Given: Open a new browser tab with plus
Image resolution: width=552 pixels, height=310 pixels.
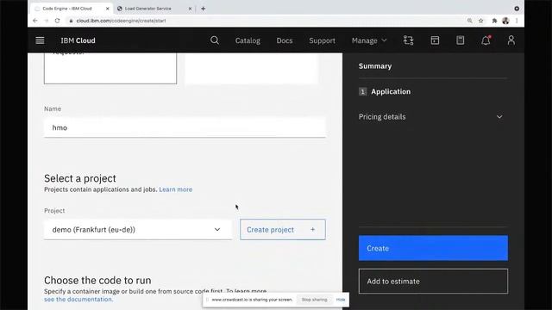Looking at the screenshot, I should (204, 9).
